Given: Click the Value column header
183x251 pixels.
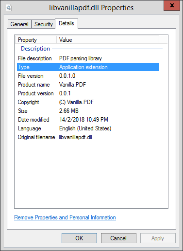Looking at the screenshot, I should coord(108,40).
